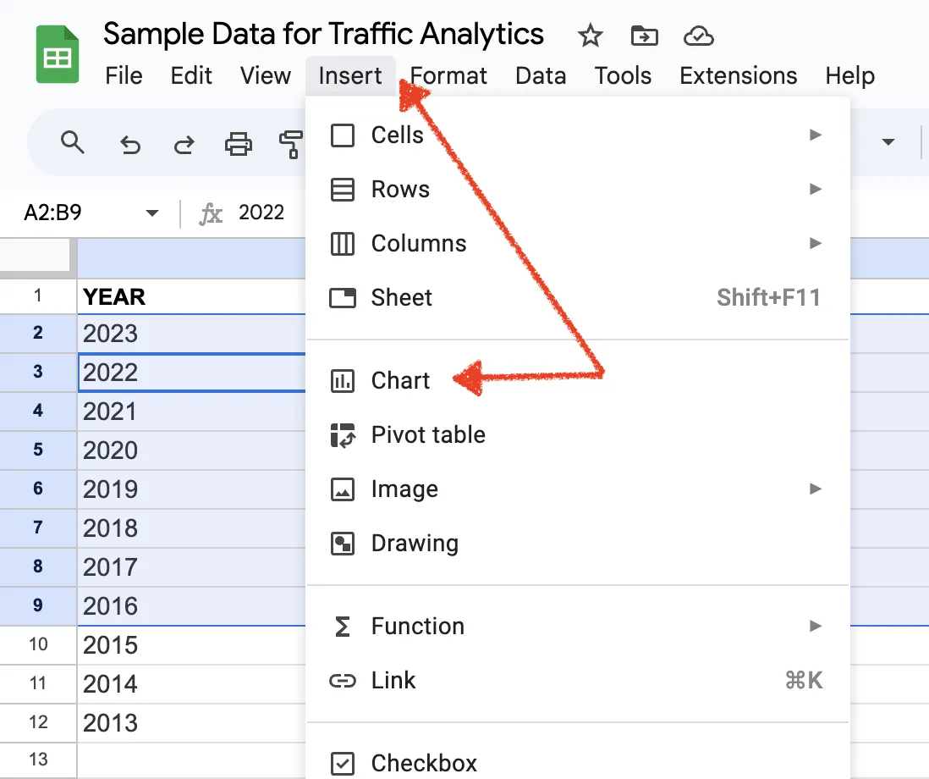Screen dimensions: 929x779
Task: Open the toolbar dropdown caret at right
Action: pyautogui.click(x=888, y=141)
